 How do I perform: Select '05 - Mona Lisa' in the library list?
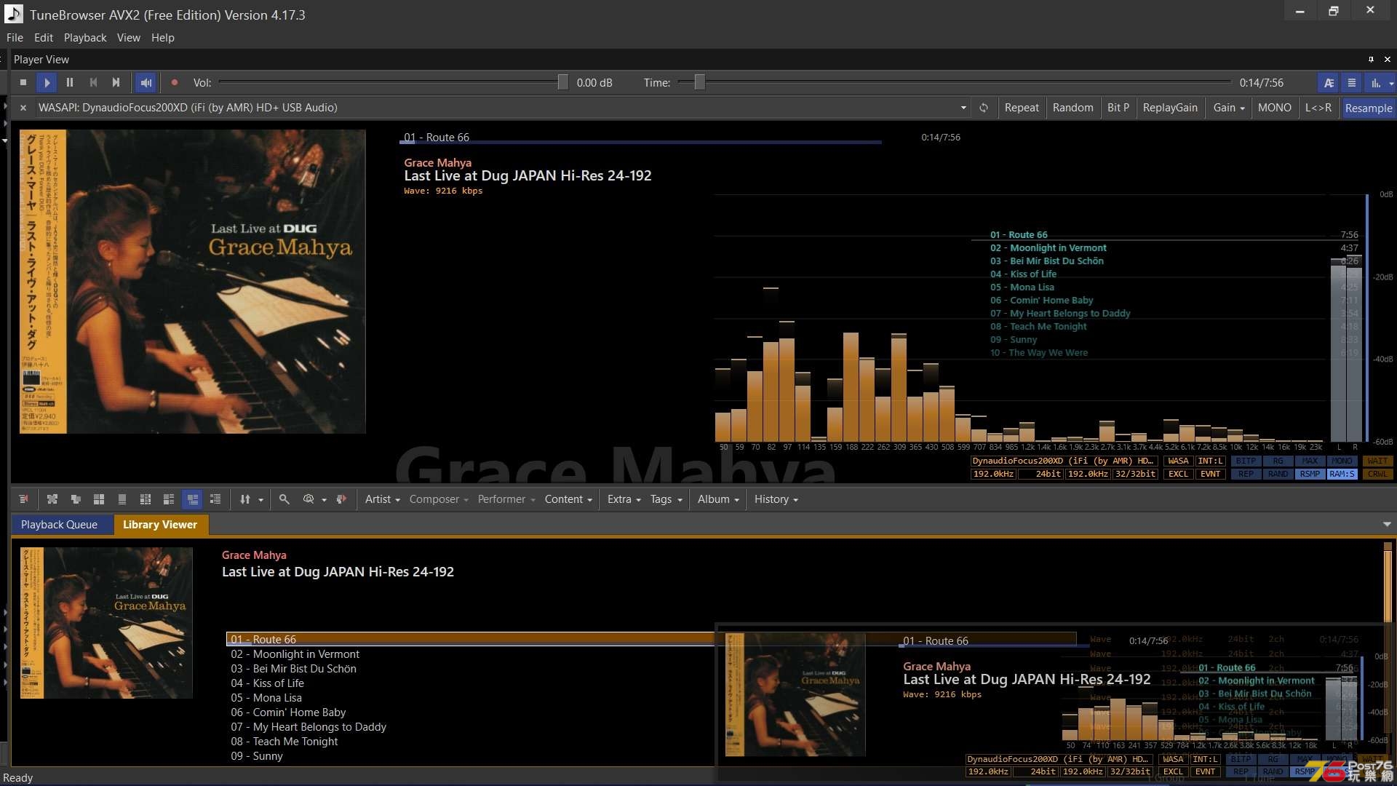tap(266, 698)
